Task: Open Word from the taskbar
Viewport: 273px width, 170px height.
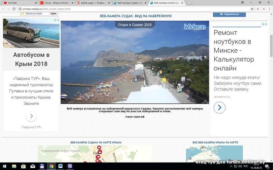Action: [60, 166]
